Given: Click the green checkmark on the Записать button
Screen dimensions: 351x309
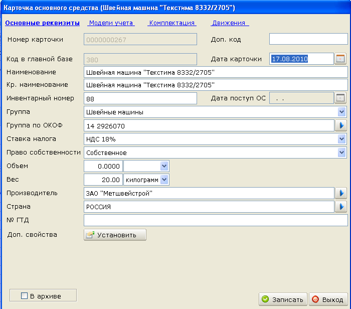Looking at the screenshot, I should (265, 299).
